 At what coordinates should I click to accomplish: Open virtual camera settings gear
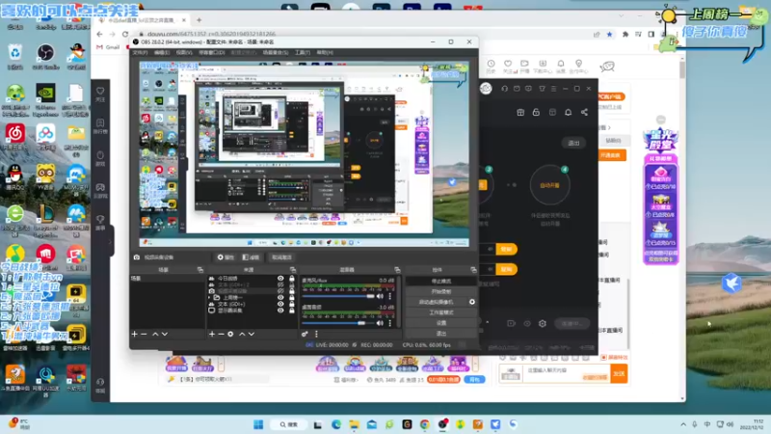(x=472, y=302)
